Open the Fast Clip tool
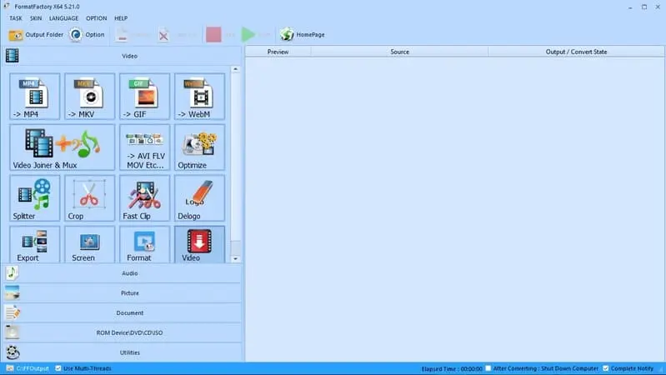The height and width of the screenshot is (375, 666). [x=144, y=197]
